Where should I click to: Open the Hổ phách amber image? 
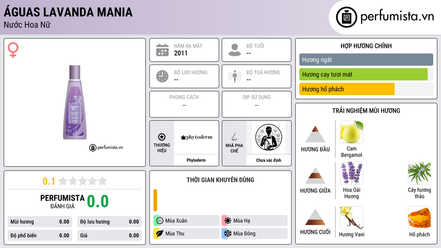[419, 217]
